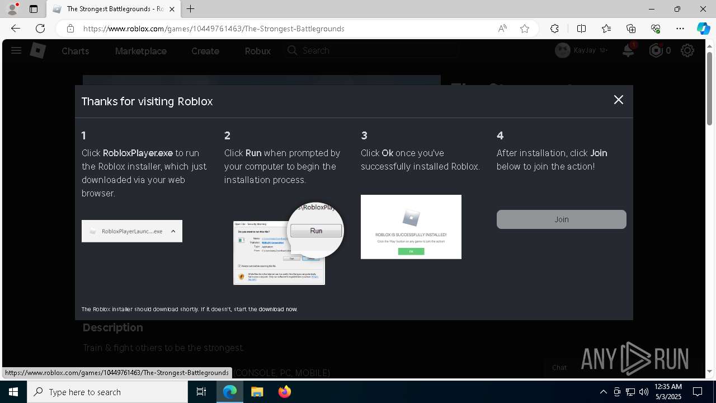The width and height of the screenshot is (716, 403).
Task: View site information lock icon
Action: coord(70,29)
